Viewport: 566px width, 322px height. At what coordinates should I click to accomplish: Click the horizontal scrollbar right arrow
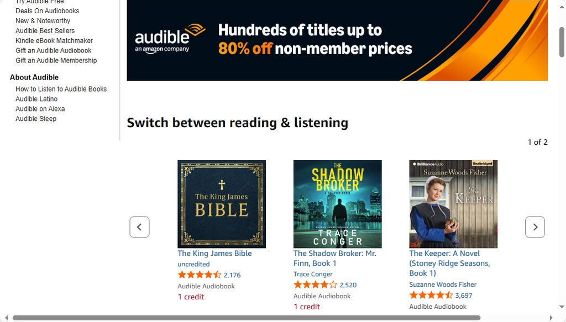point(551,318)
